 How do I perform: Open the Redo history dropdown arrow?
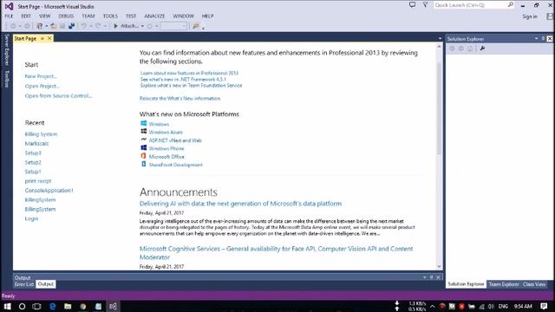coord(105,26)
